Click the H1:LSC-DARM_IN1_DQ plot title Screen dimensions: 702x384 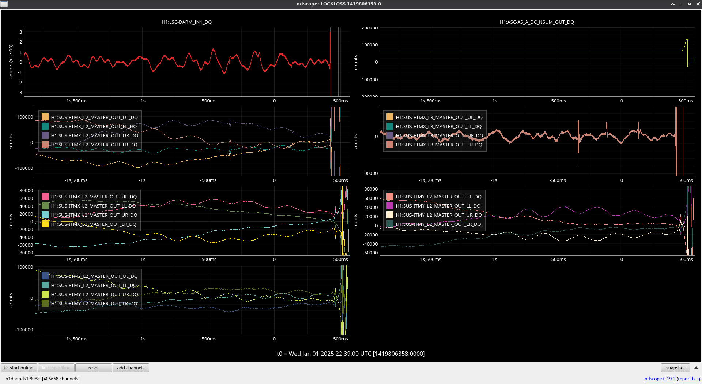point(187,22)
